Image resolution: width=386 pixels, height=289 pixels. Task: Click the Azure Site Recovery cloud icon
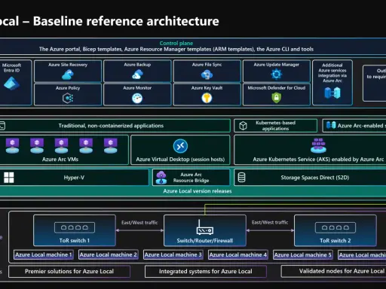click(68, 75)
